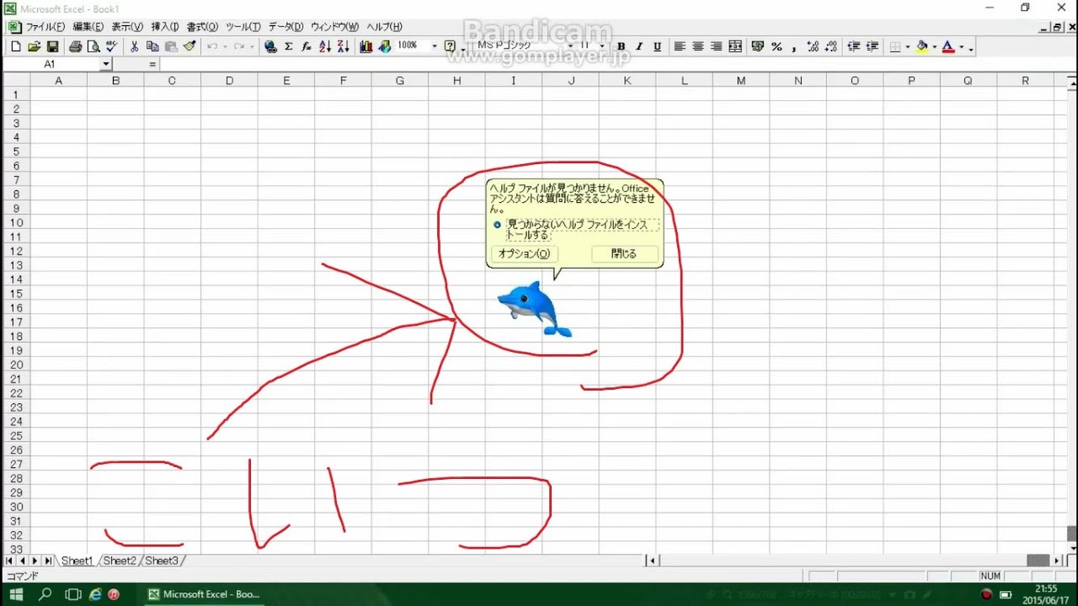The image size is (1078, 606).
Task: Insert a hyperlink with the globe icon
Action: 270,47
